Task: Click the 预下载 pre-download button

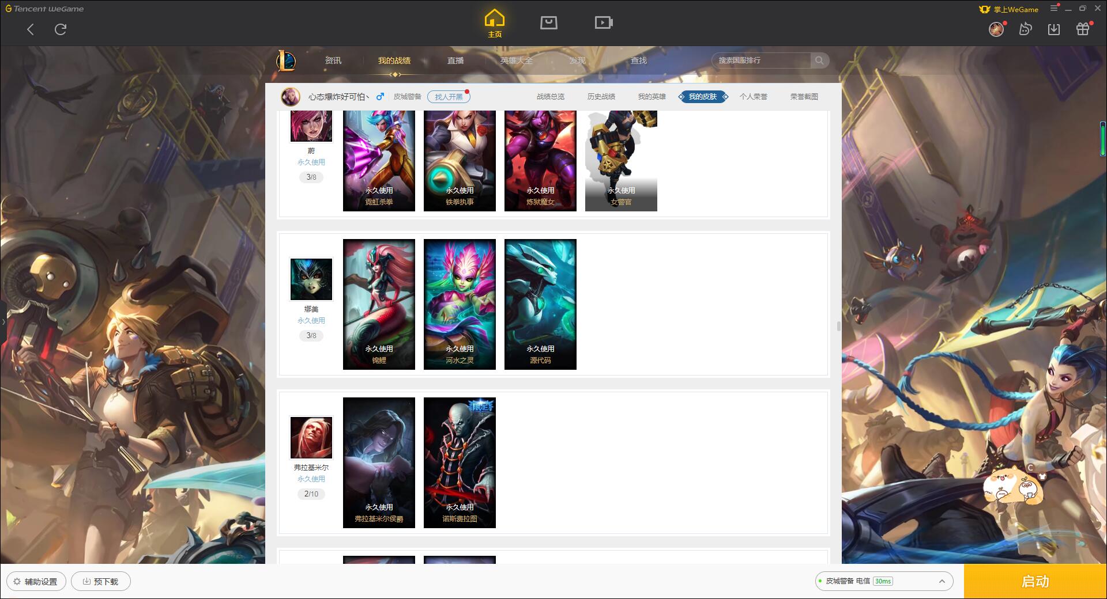Action: click(x=101, y=581)
